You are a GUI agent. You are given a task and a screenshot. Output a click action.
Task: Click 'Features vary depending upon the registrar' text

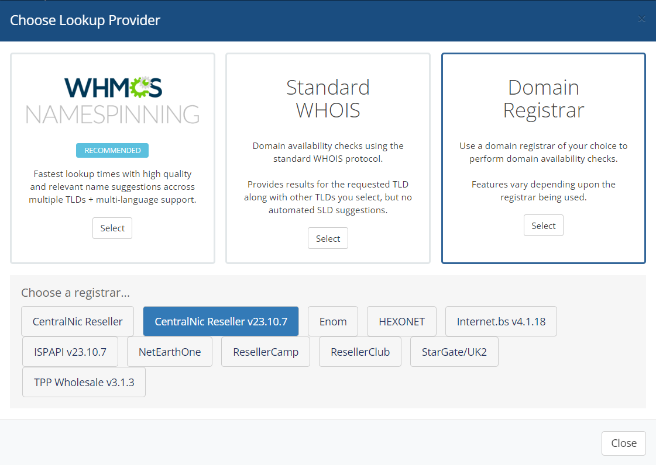[x=544, y=190]
